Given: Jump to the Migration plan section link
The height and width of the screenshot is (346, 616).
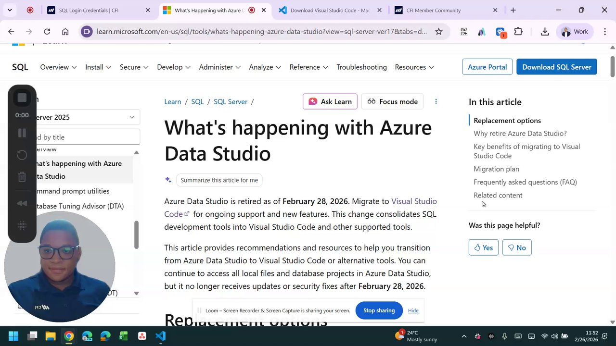Looking at the screenshot, I should pyautogui.click(x=496, y=169).
